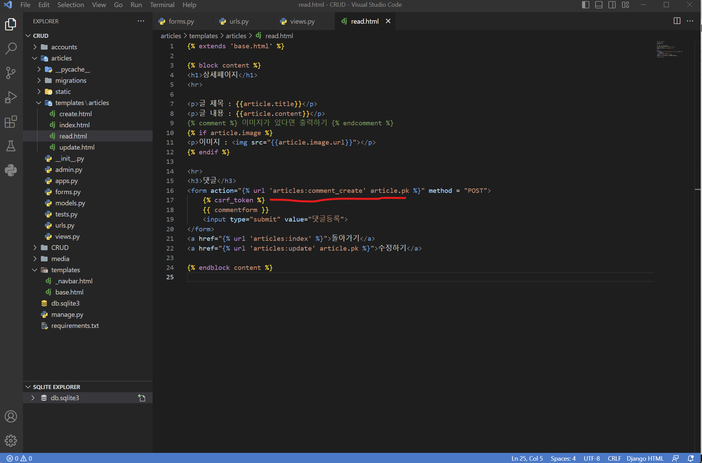Expand the inner CRUD project folder

click(35, 248)
